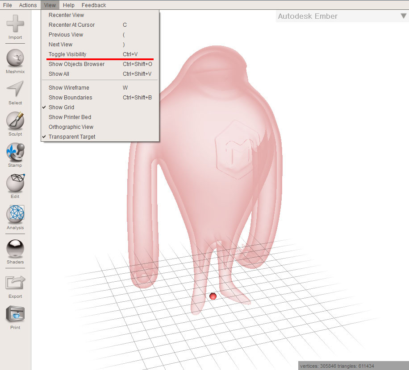Screen dimensions: 409x370
Task: Choose Show All
Action: point(100,74)
